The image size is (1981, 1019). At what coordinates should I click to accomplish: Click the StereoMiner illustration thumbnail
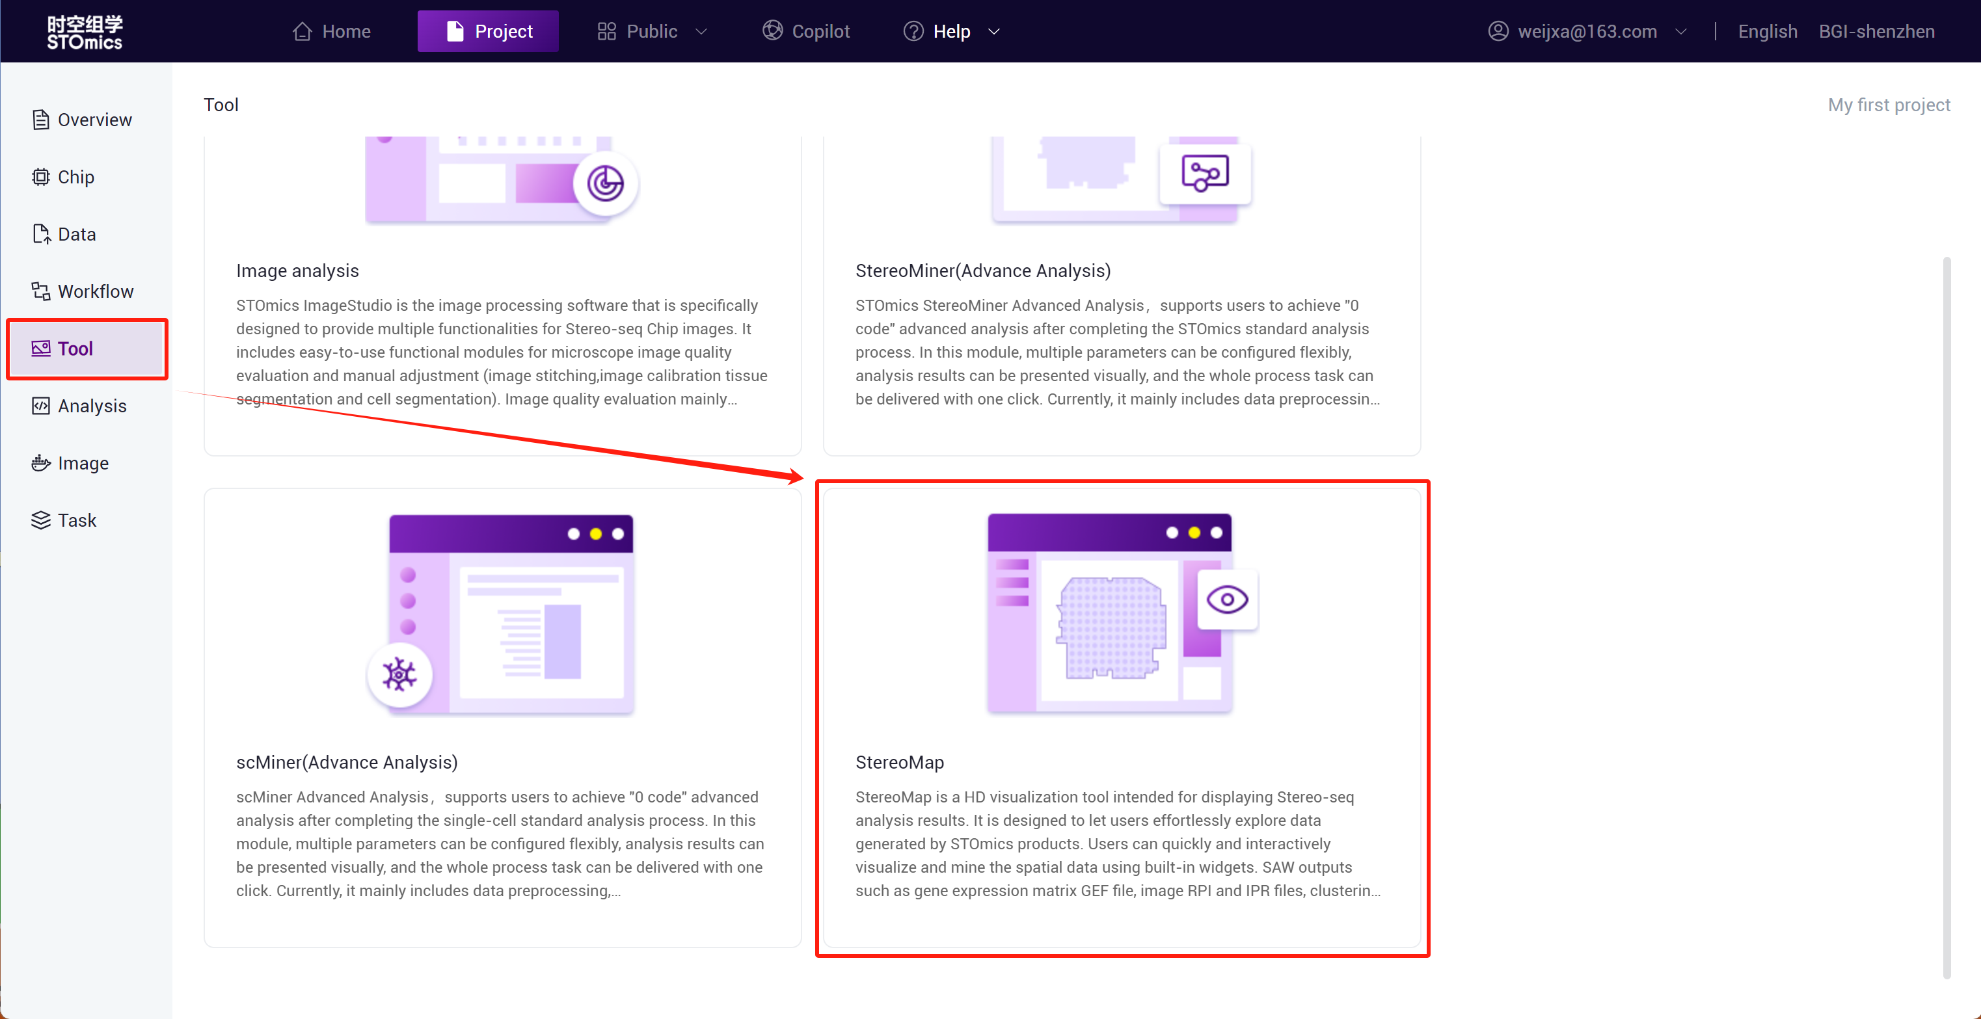[1122, 180]
